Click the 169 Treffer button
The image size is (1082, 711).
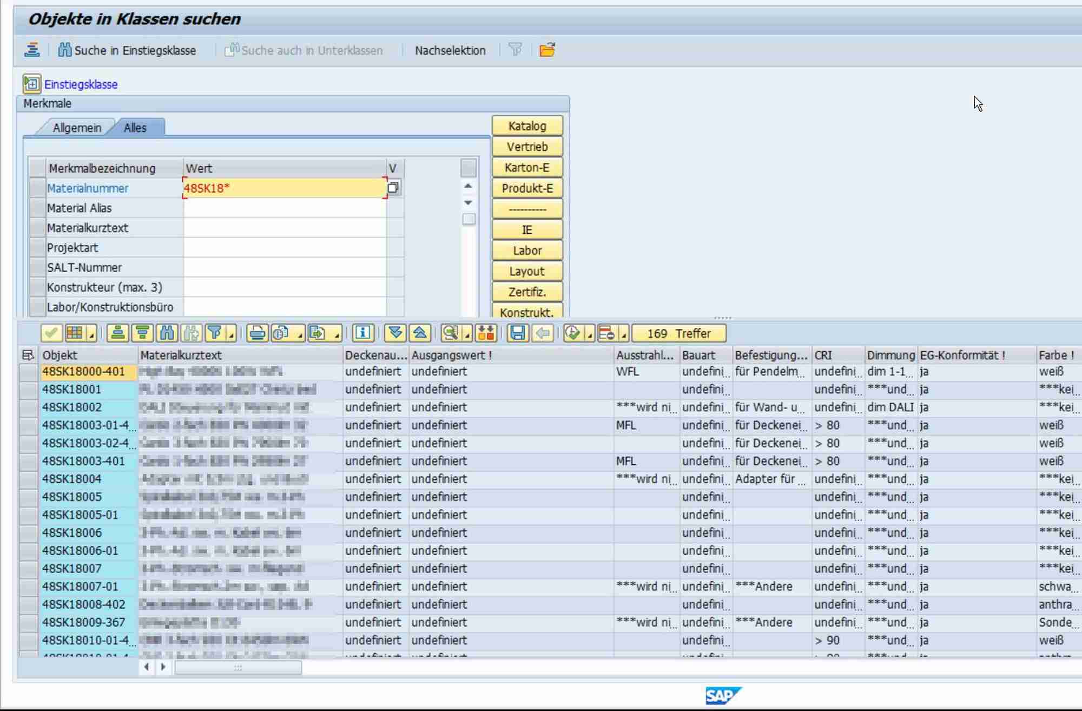pos(679,333)
